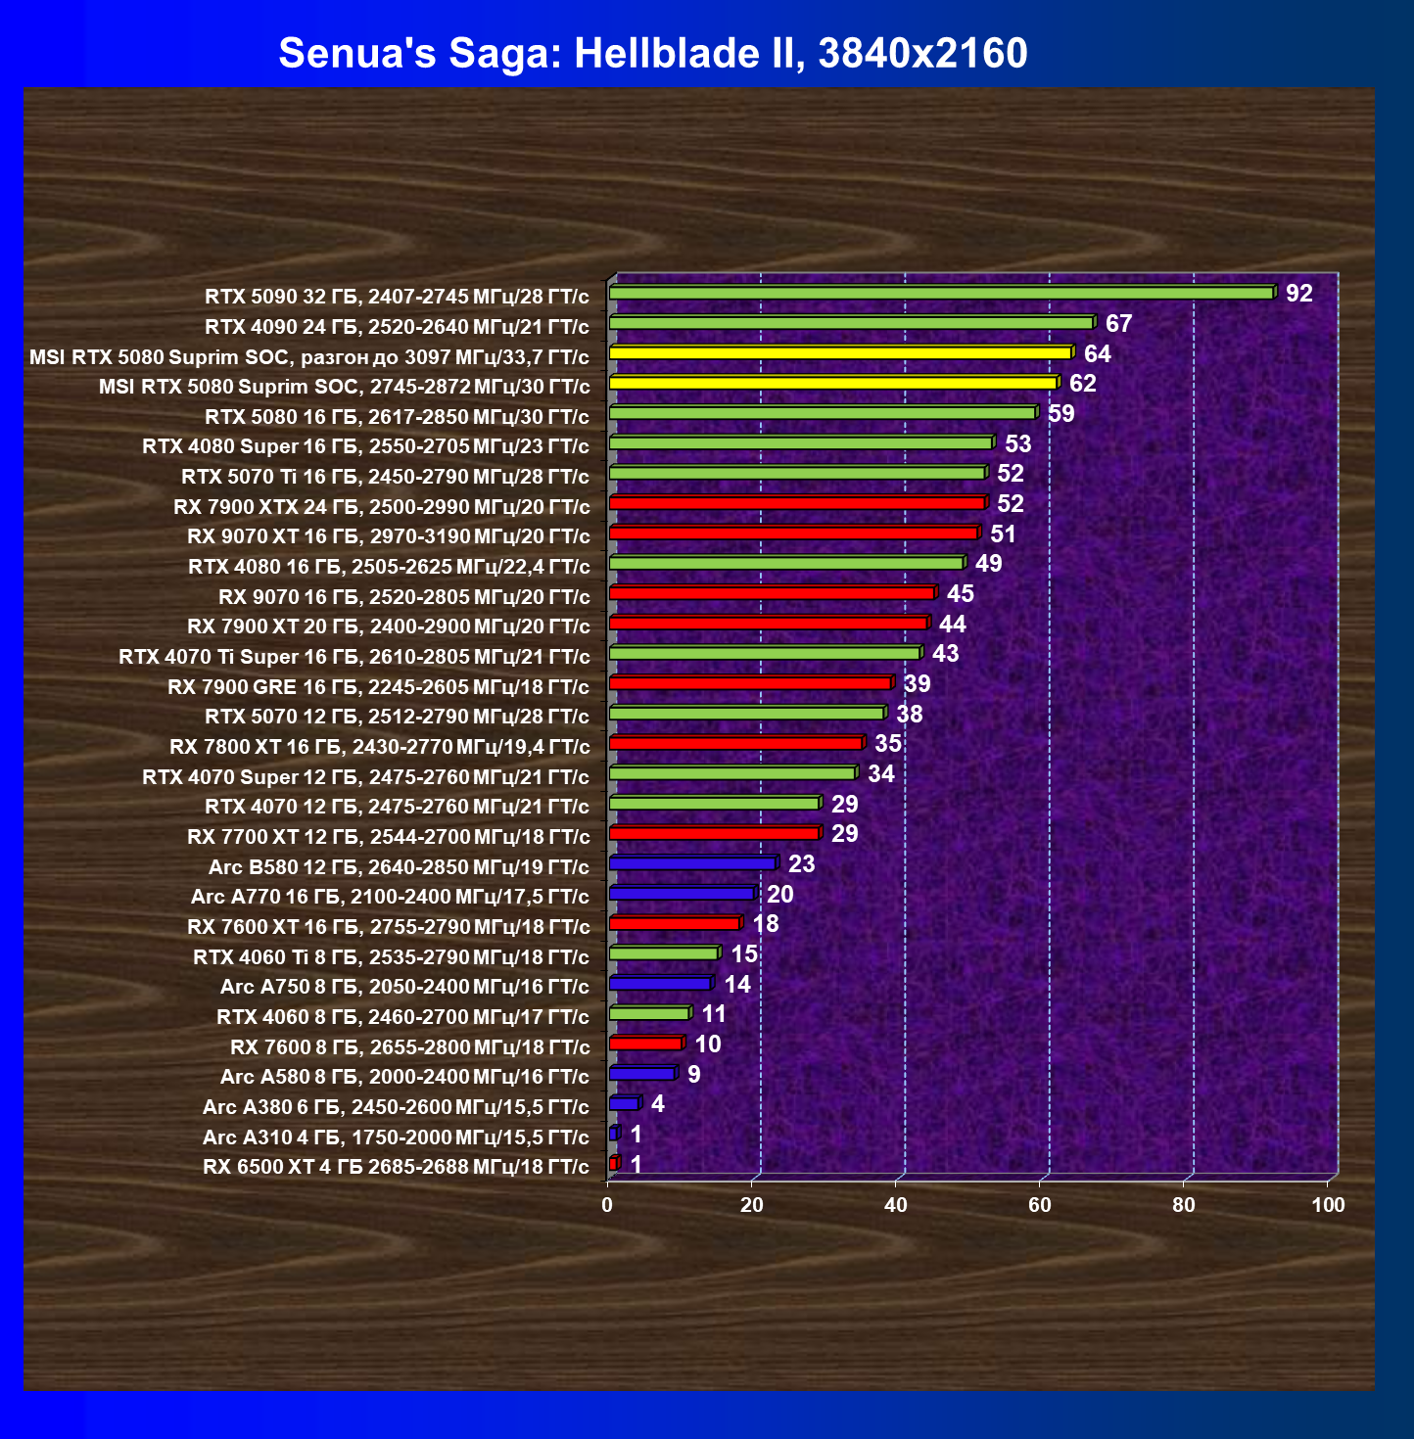Click the 'RTX 4060 Ti 8 ГБ' label

[x=391, y=957]
